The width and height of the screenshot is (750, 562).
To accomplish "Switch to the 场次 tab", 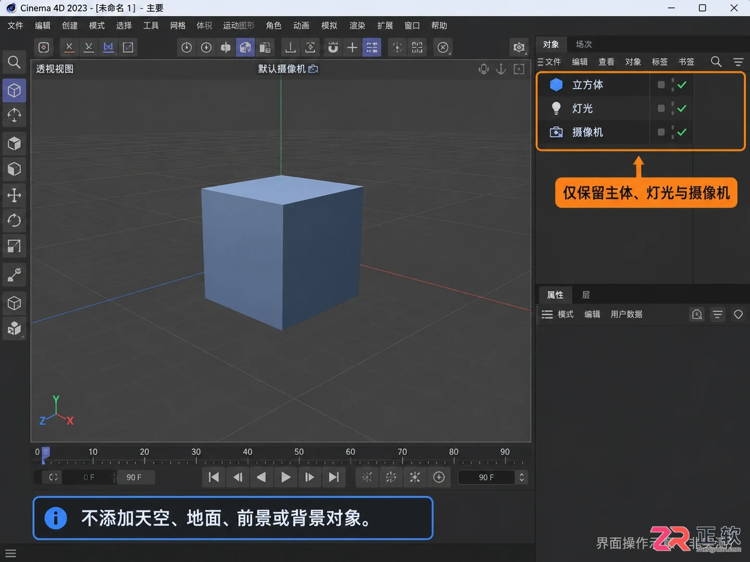I will [x=584, y=44].
